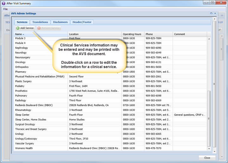
Task: Select the Orthopedics service row
Action: coord(111,67)
